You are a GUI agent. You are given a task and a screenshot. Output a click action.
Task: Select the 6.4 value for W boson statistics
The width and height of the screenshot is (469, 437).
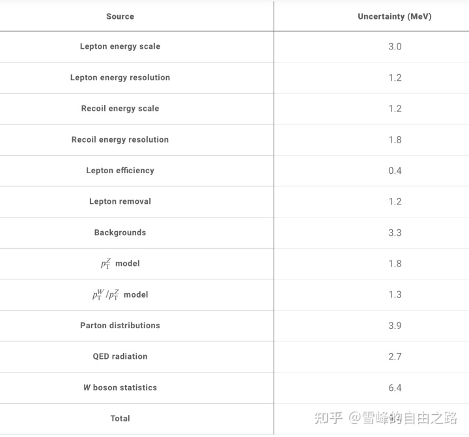pos(395,388)
